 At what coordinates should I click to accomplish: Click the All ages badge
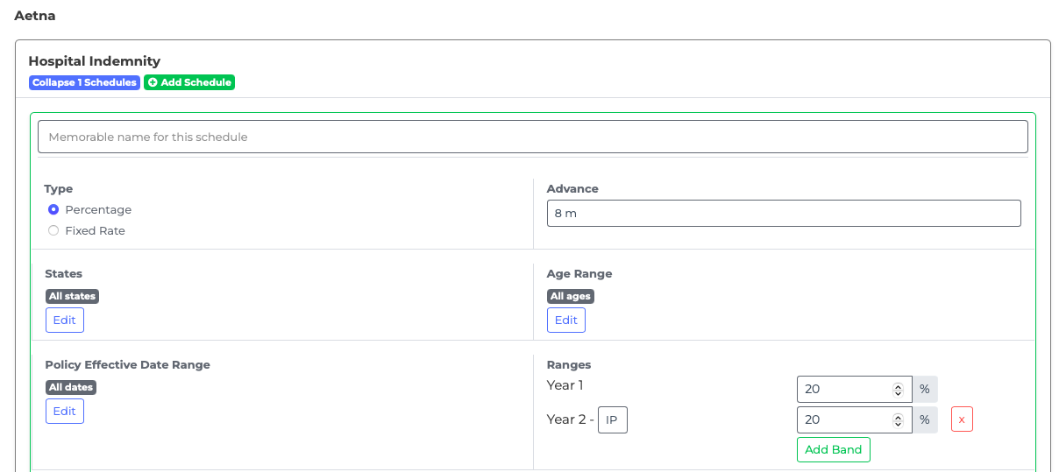point(571,296)
